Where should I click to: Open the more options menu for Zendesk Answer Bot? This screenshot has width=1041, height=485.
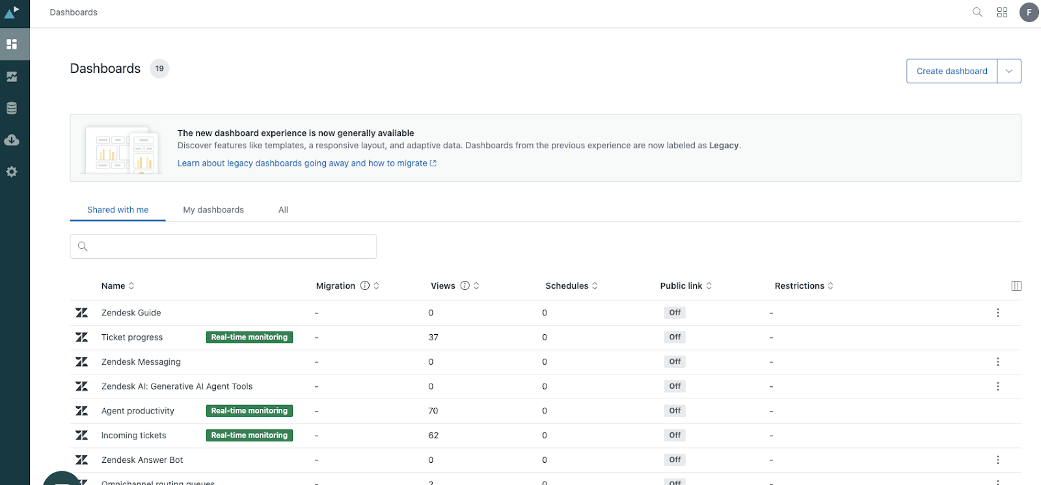(997, 460)
